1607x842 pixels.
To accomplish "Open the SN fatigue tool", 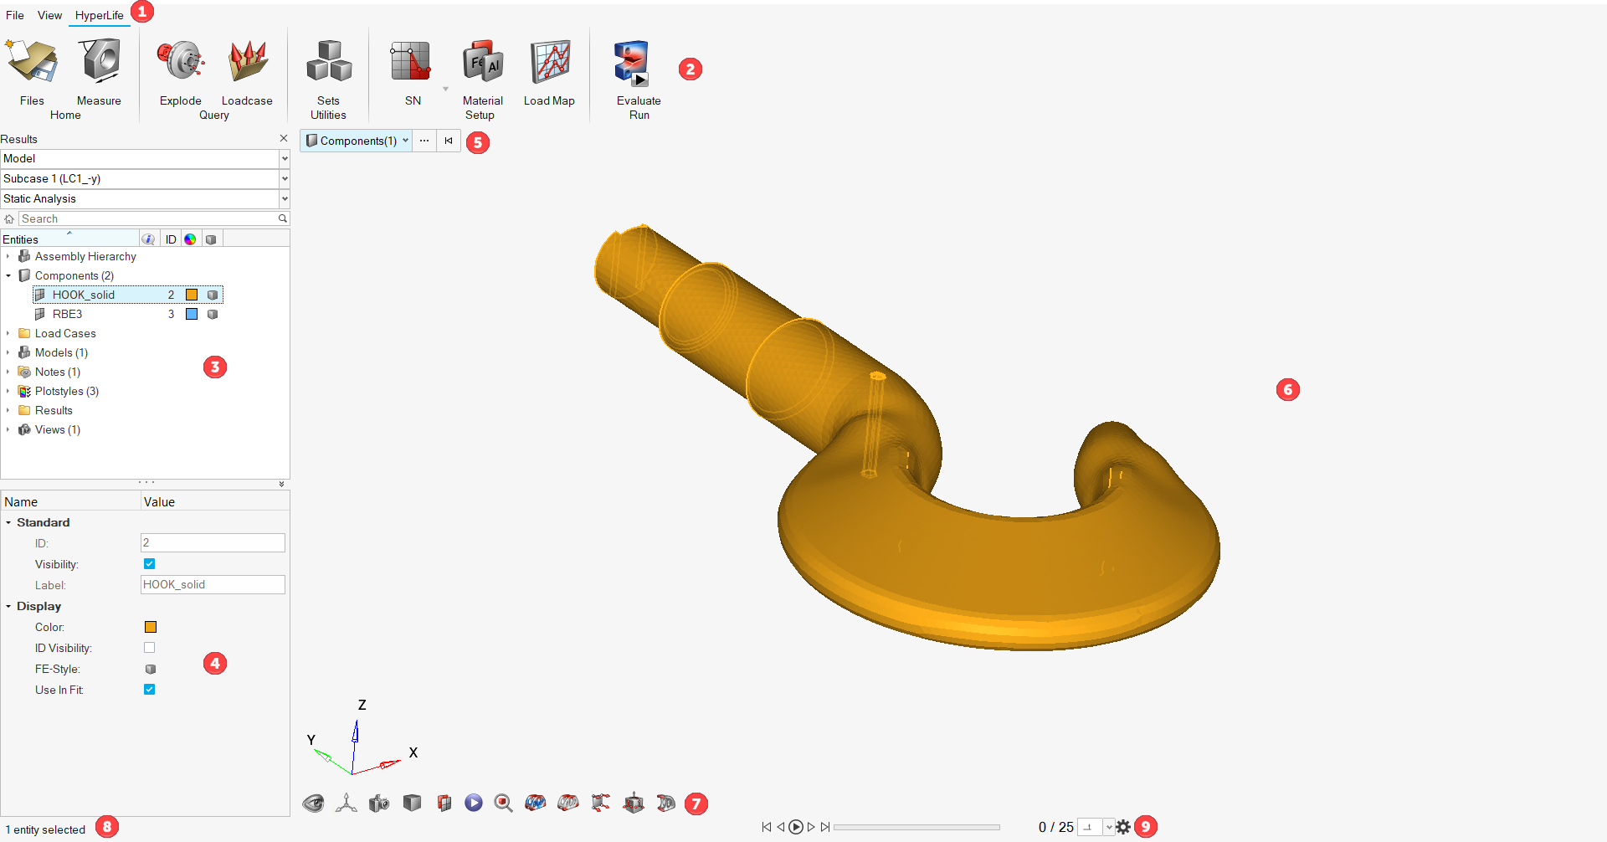I will click(410, 64).
